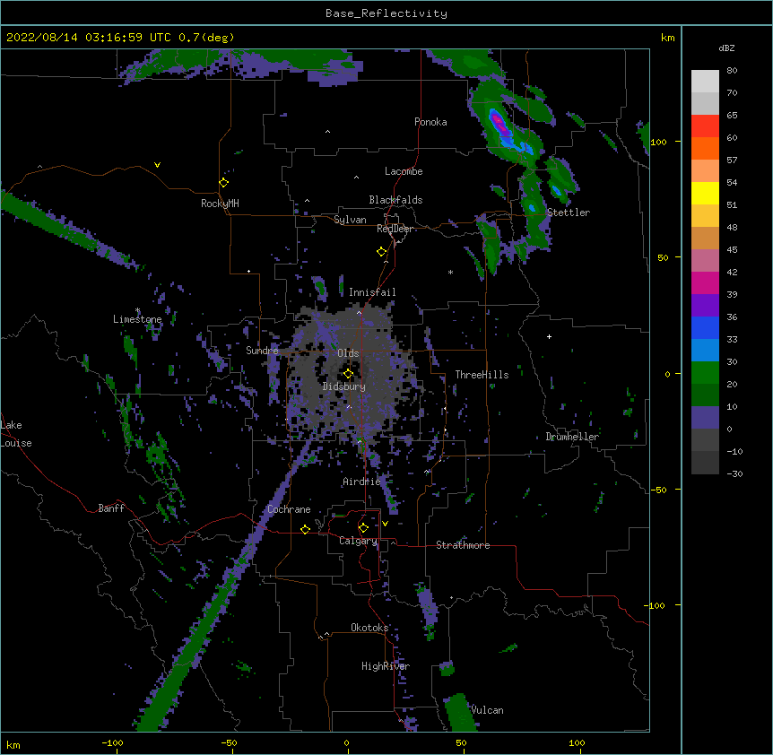Viewport: 773px width, 755px height.
Task: Click the RockyMH map label
Action: point(220,204)
